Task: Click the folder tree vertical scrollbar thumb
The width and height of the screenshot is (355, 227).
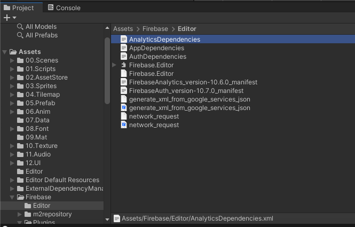Action: 107,71
